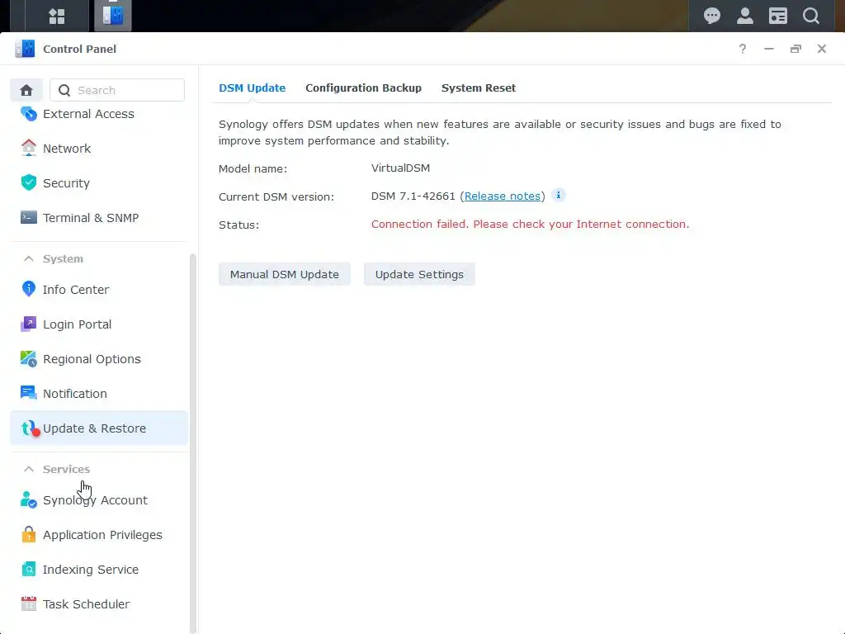Viewport: 845px width, 634px height.
Task: Minimize the Control Panel window
Action: click(x=769, y=49)
